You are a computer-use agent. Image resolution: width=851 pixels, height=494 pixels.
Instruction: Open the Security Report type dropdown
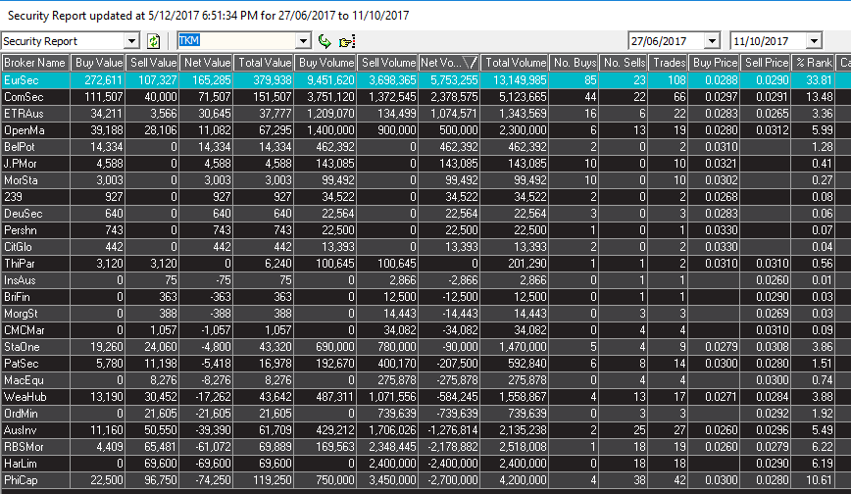point(131,41)
